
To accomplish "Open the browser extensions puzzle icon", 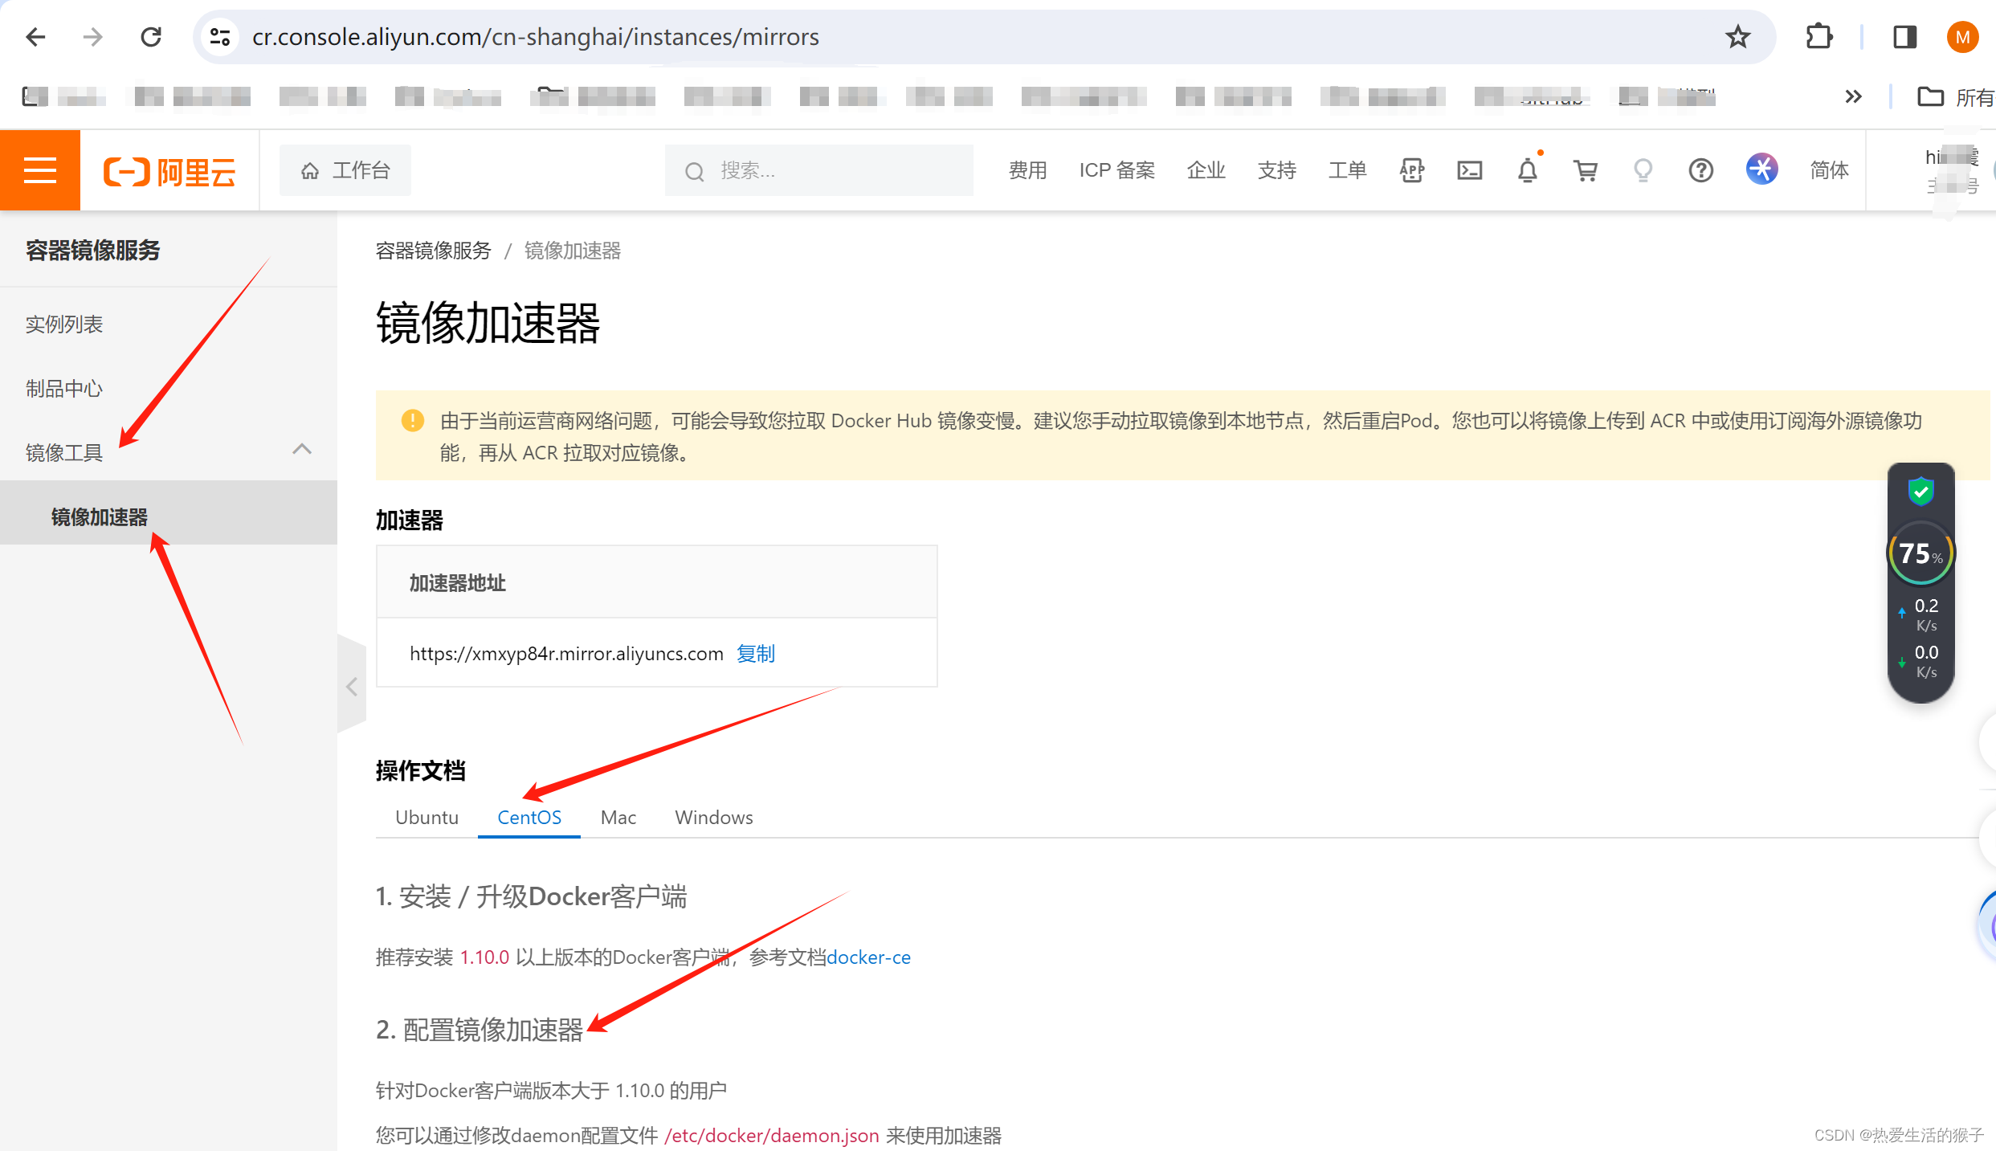I will pyautogui.click(x=1818, y=36).
